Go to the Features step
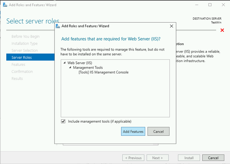 tap(18, 65)
